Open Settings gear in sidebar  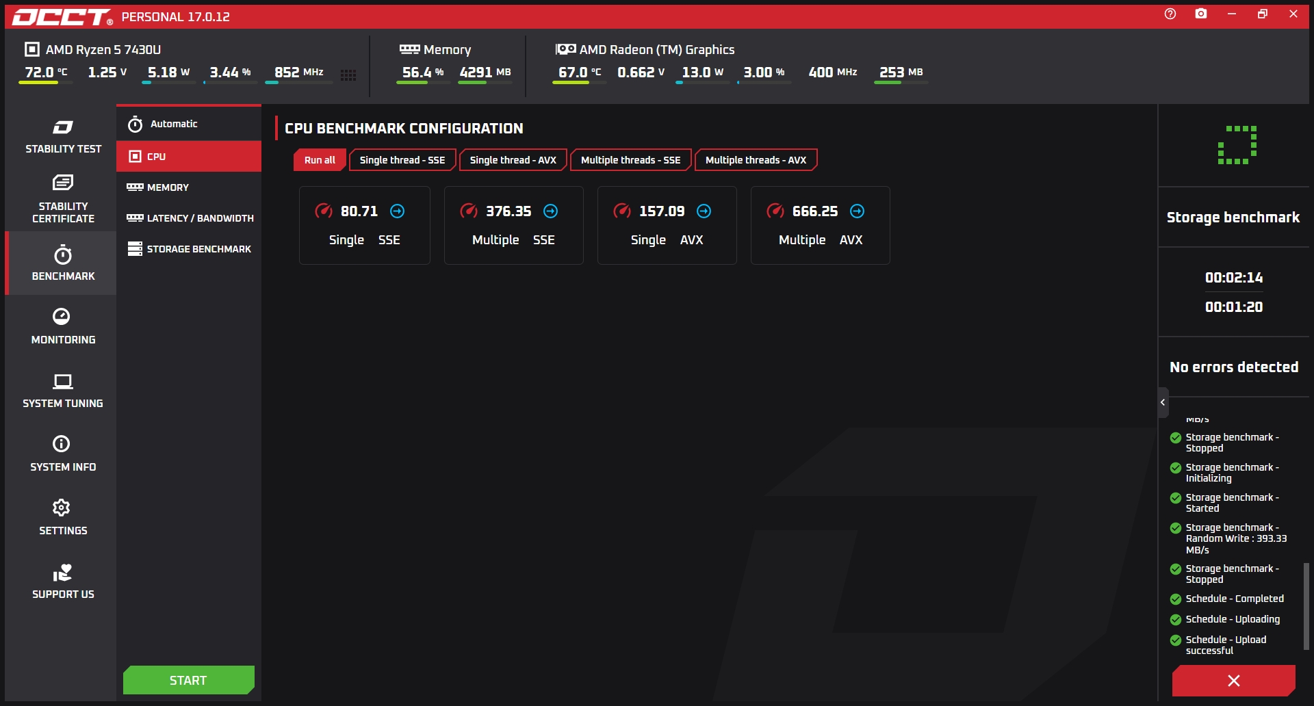click(62, 508)
